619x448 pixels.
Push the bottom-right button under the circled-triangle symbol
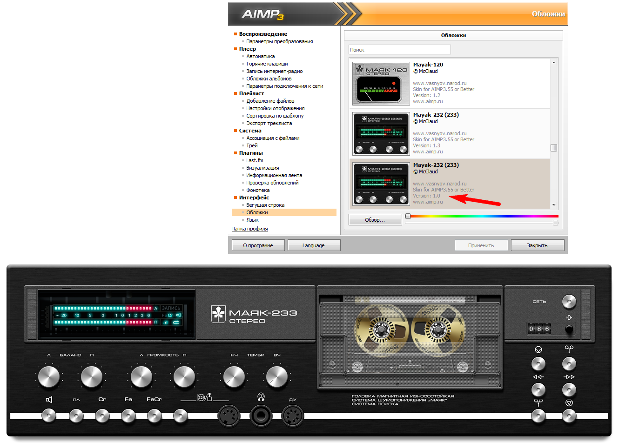(x=569, y=415)
